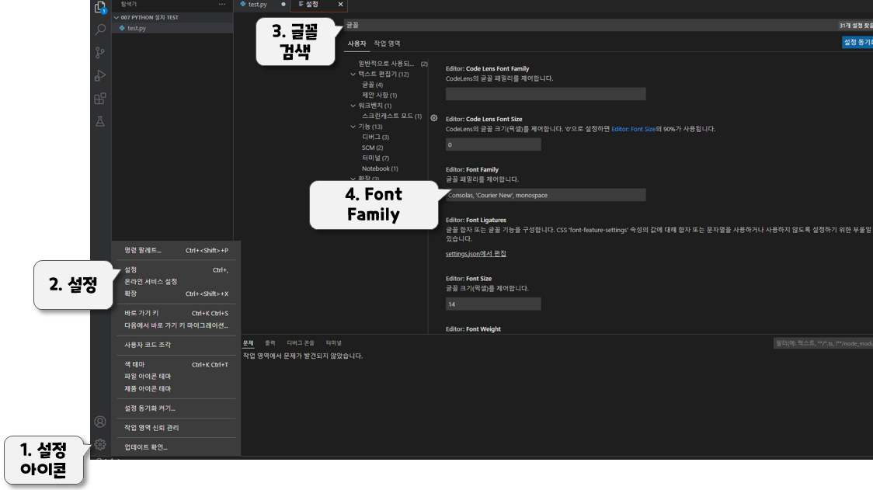Click the Manage gear icon at bottom
The width and height of the screenshot is (873, 490).
pos(100,444)
